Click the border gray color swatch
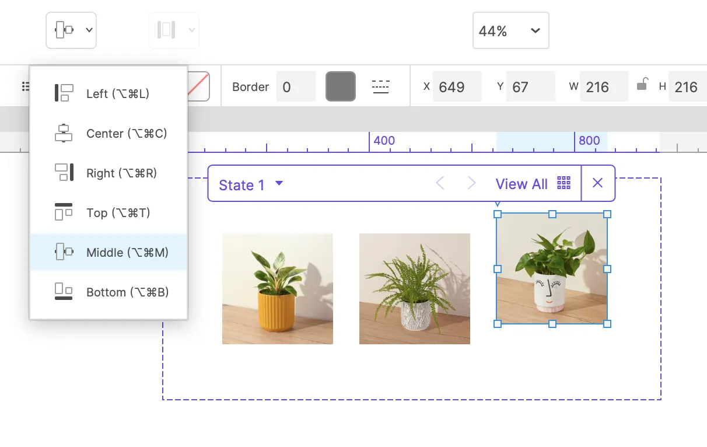The height and width of the screenshot is (447, 707). [341, 87]
